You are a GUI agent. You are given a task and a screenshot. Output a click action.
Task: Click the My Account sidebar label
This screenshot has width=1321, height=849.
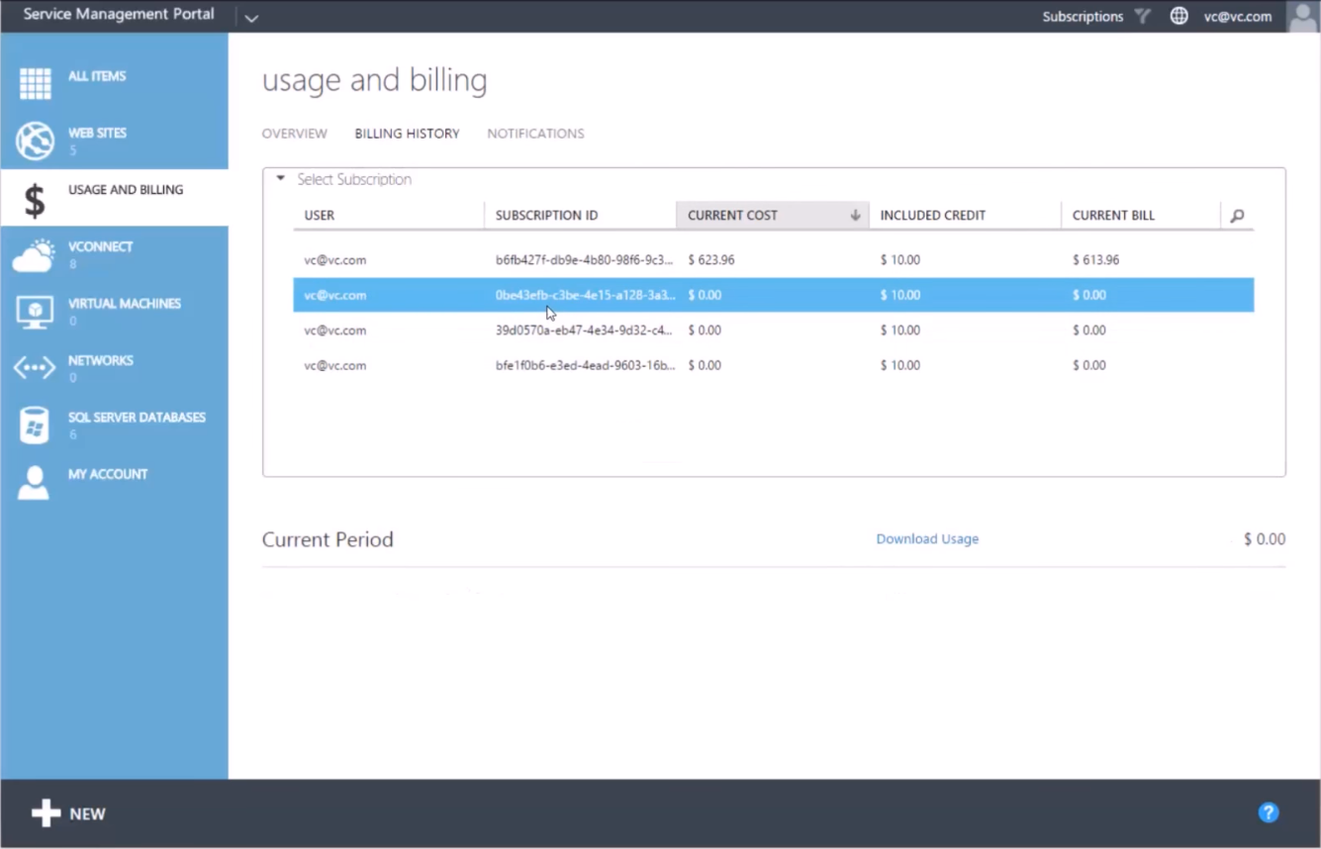108,474
